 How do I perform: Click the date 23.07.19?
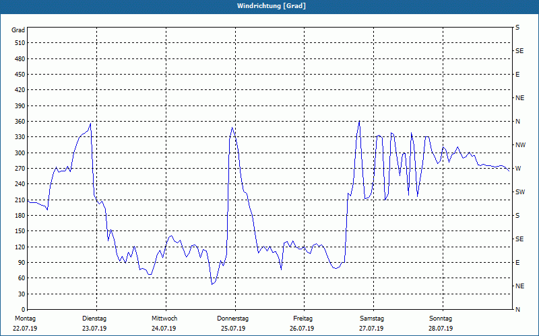[x=94, y=329]
